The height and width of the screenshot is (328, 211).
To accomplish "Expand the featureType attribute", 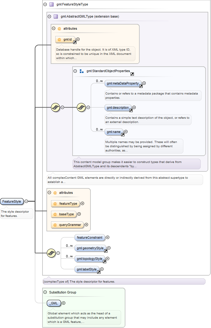I will click(83, 203).
